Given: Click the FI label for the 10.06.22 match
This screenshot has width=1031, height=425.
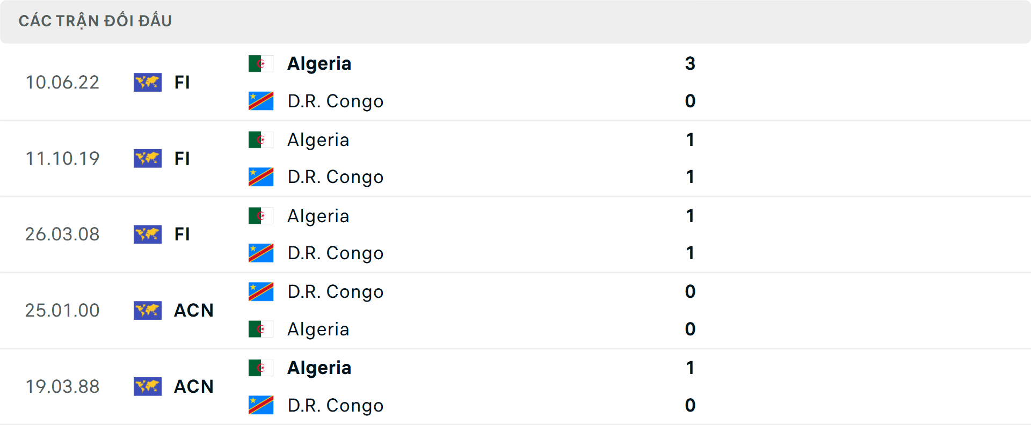Looking at the screenshot, I should tap(182, 82).
